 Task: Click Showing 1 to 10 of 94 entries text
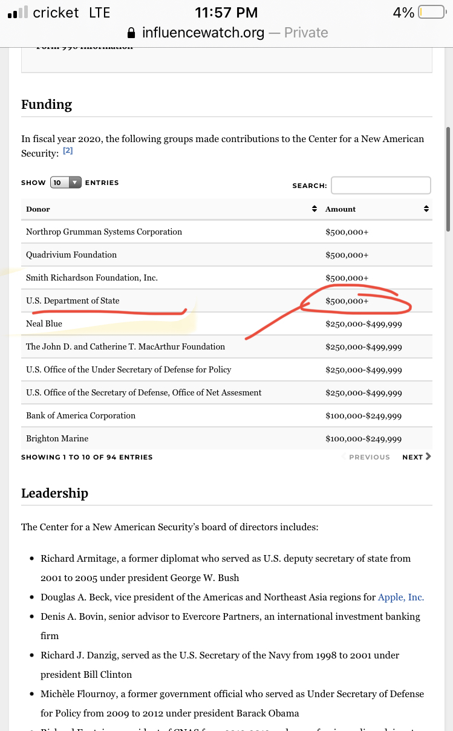[x=87, y=457]
